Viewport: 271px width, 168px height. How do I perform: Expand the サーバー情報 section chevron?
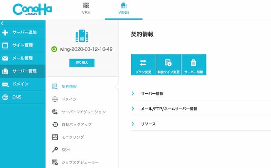click(133, 93)
